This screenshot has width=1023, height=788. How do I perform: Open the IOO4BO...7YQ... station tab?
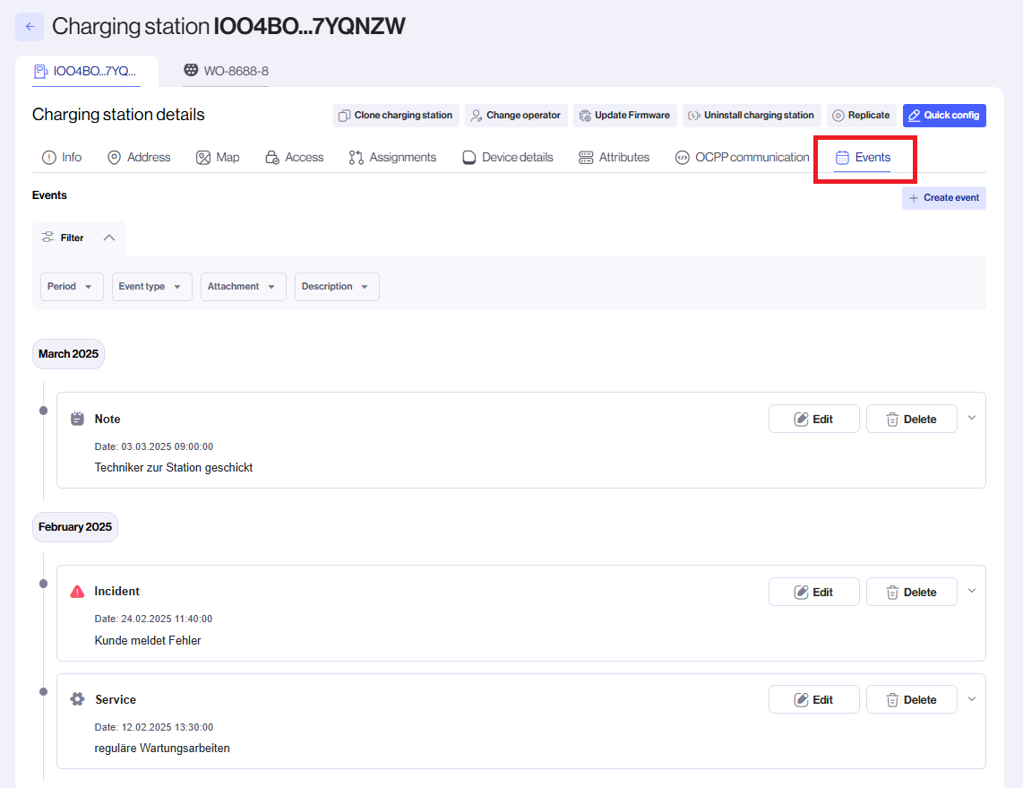coord(86,71)
